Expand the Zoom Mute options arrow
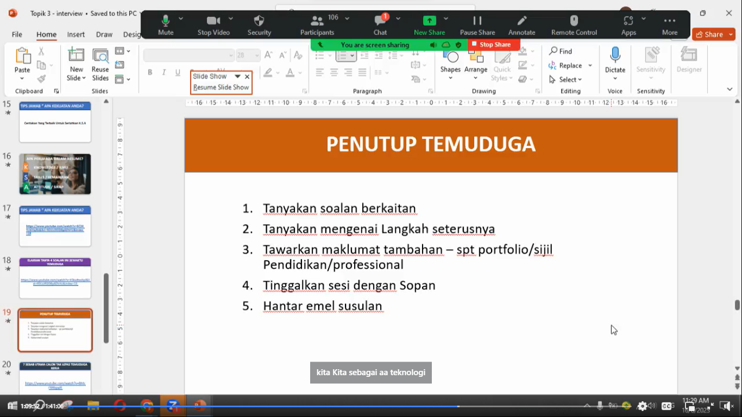The image size is (742, 417). pos(181,18)
